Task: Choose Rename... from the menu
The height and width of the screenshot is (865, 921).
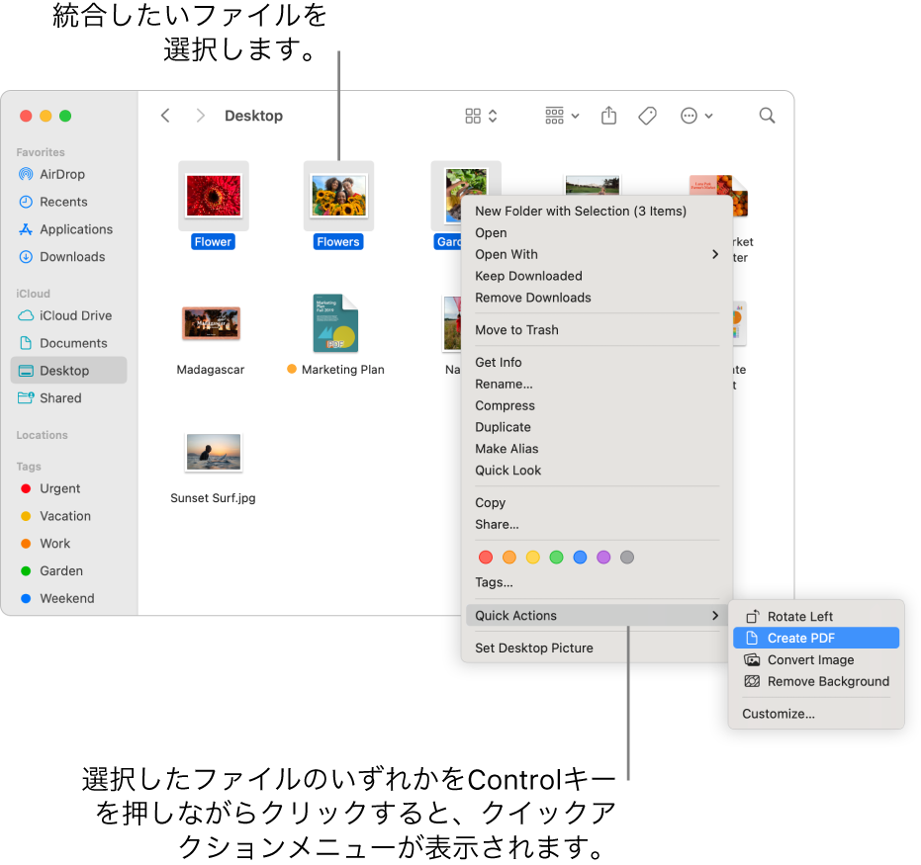Action: click(x=597, y=384)
